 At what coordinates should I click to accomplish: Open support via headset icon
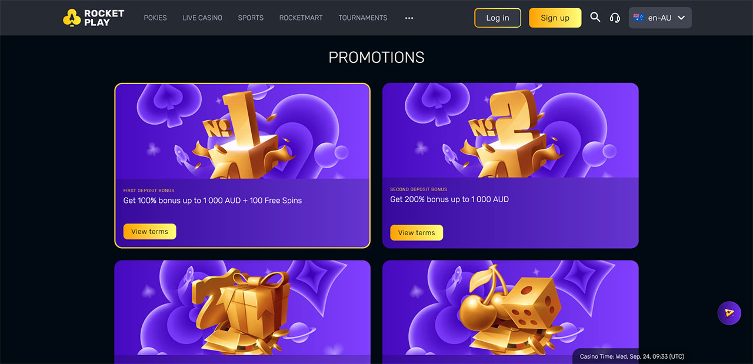[x=615, y=18]
